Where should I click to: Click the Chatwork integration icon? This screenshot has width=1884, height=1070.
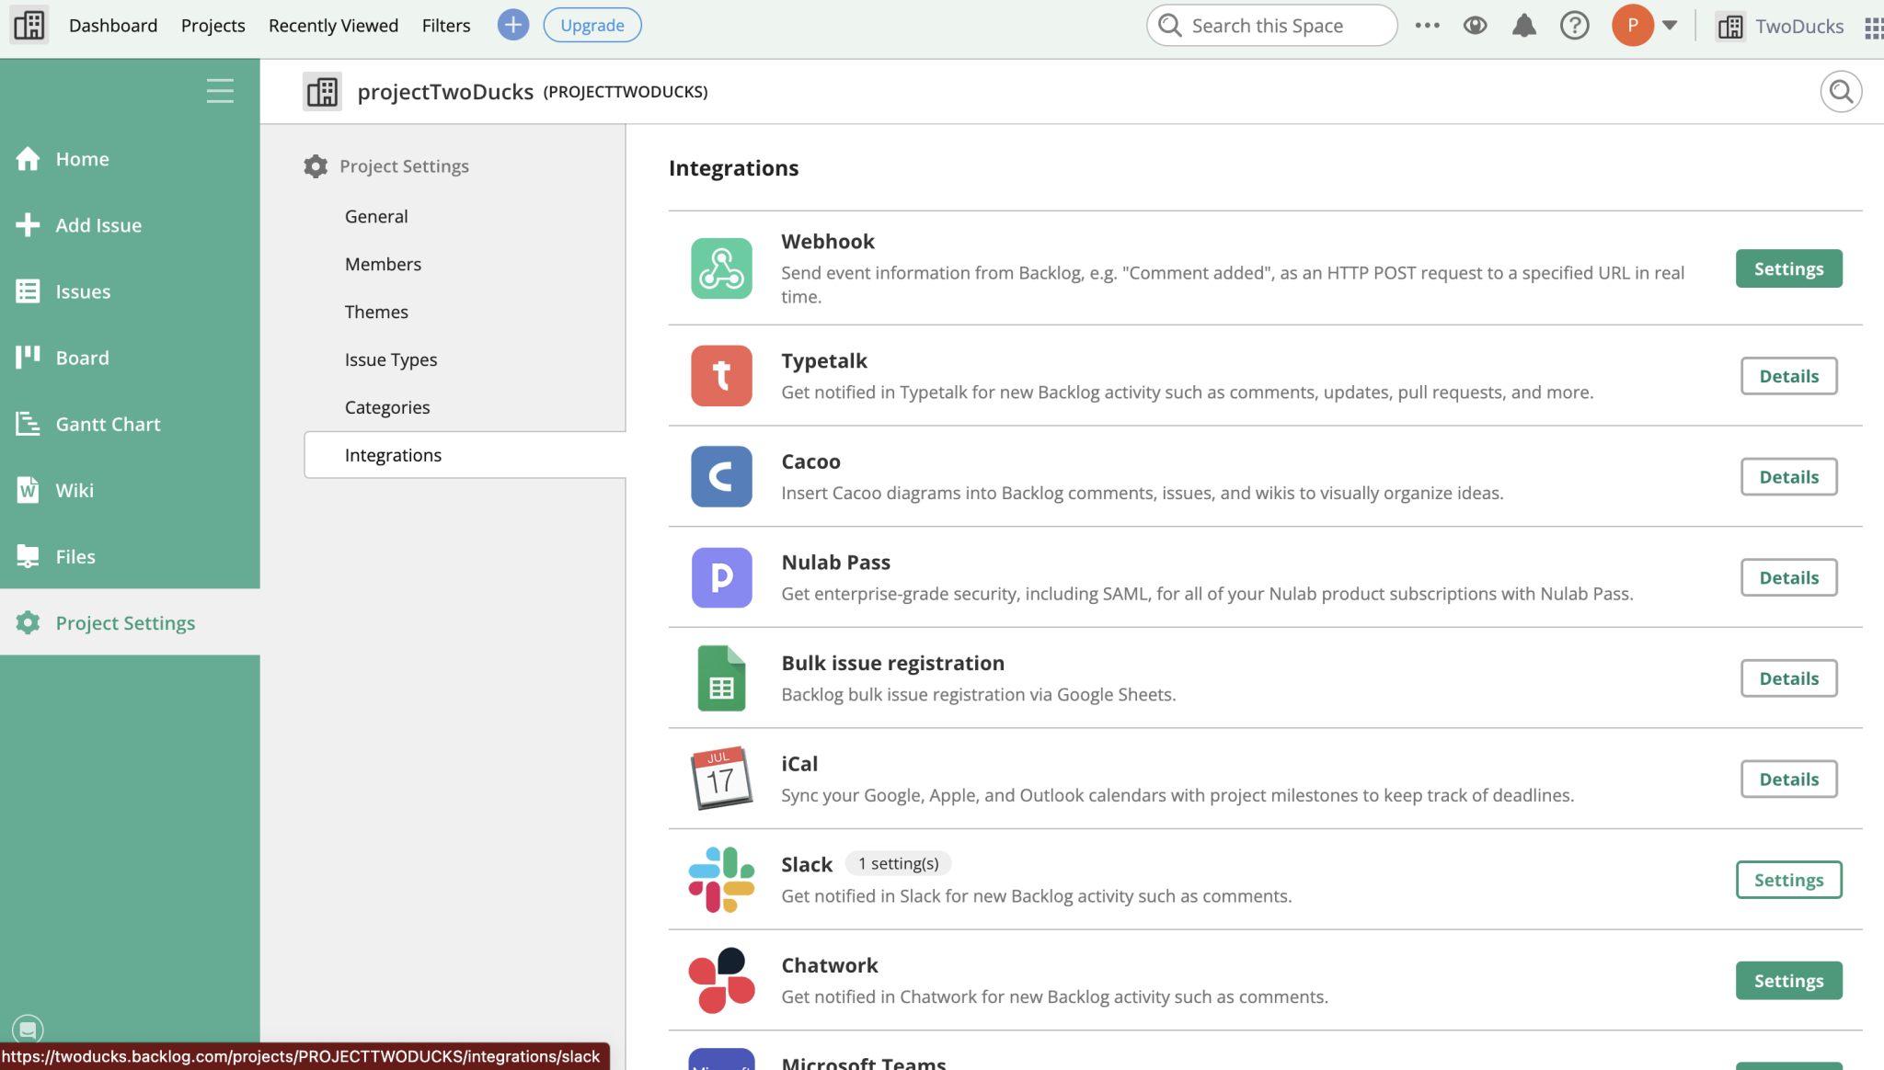(x=721, y=980)
